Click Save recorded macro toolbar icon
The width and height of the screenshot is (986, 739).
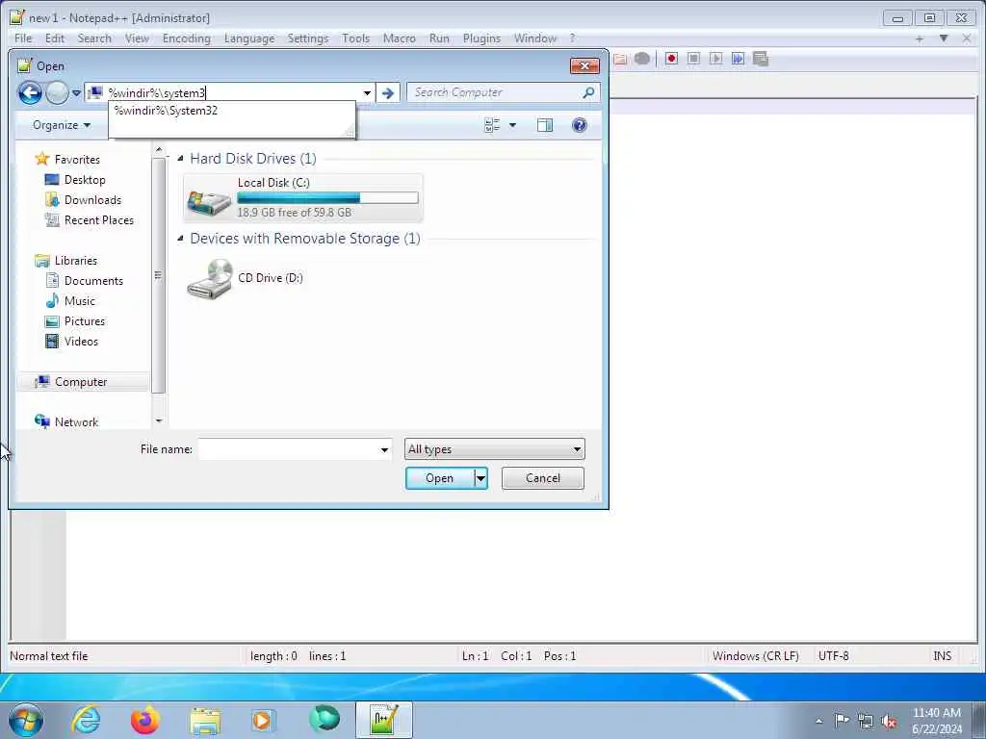tap(761, 59)
